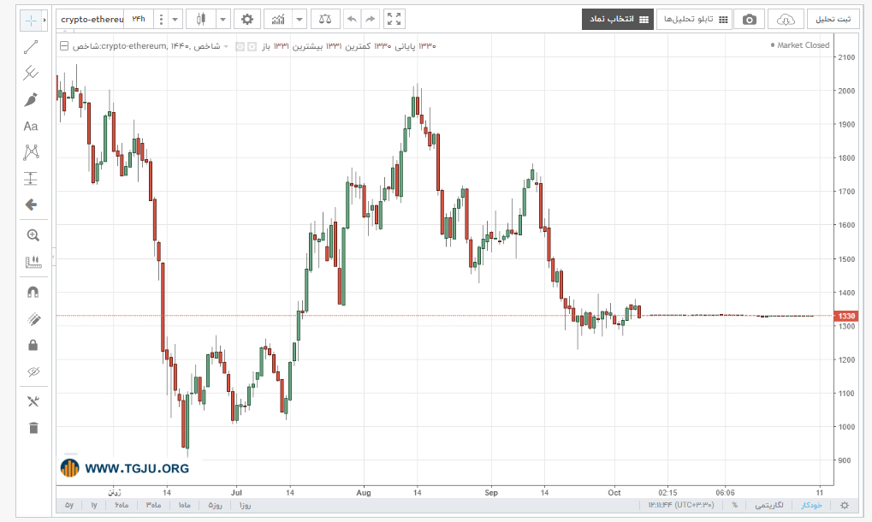
Task: Open the indicators chart icon
Action: pos(278,20)
